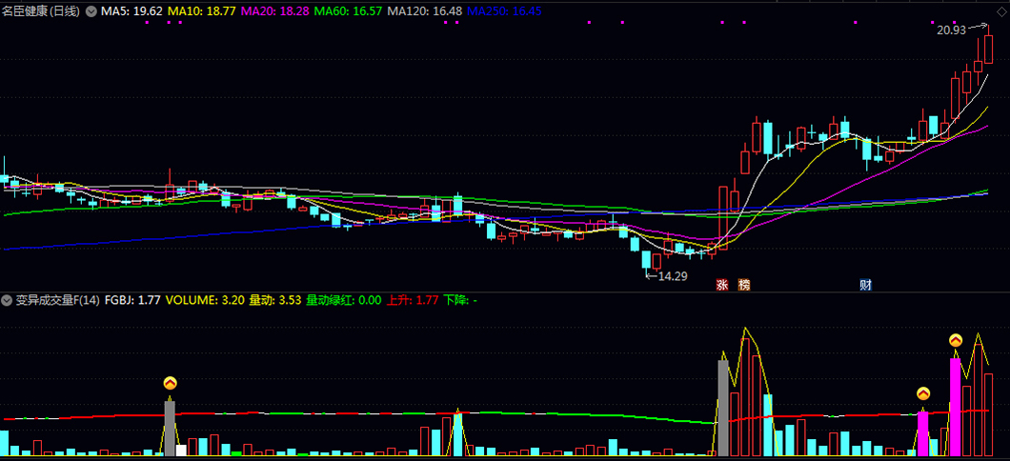Open the blue 财 financial report marker
This screenshot has width=1010, height=461.
[864, 284]
